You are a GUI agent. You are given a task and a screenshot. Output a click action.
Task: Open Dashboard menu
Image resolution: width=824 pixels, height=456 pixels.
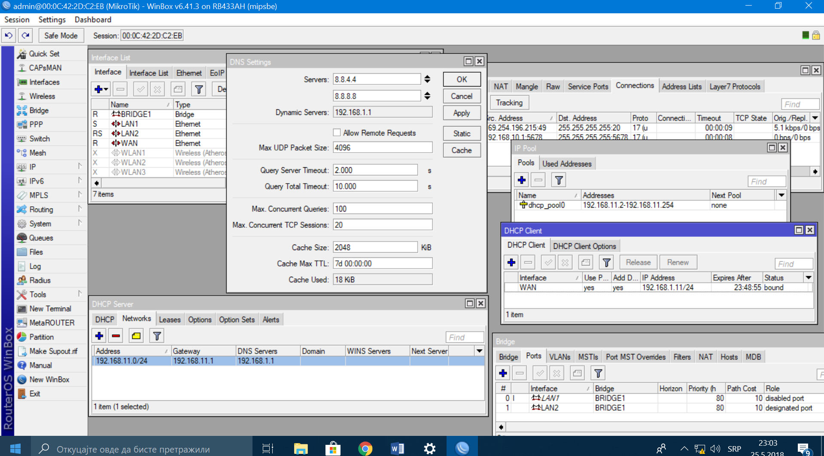[93, 19]
